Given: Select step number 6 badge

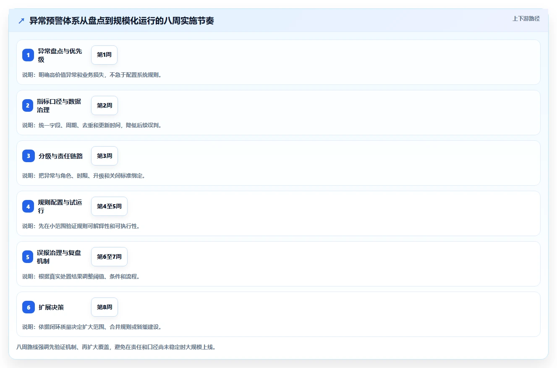Looking at the screenshot, I should pos(28,307).
